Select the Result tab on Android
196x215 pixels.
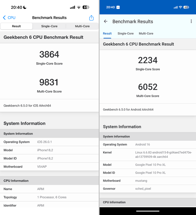pos(107,33)
